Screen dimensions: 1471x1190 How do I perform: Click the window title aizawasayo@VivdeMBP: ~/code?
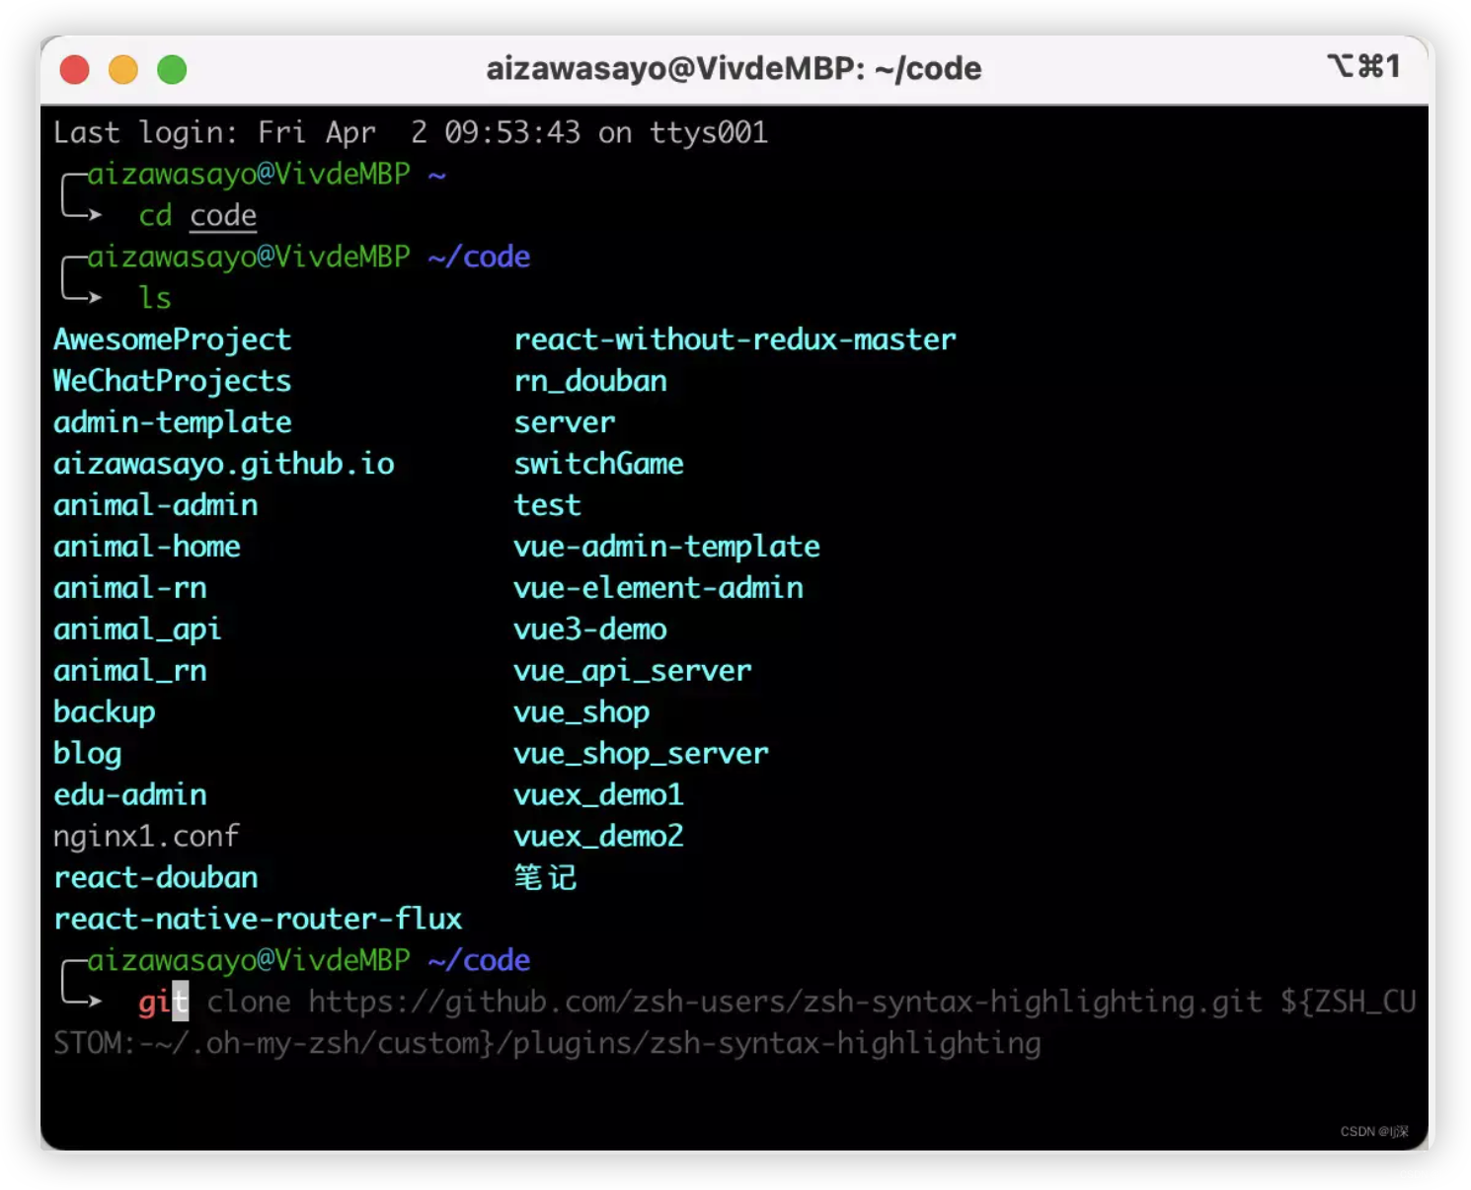[734, 69]
